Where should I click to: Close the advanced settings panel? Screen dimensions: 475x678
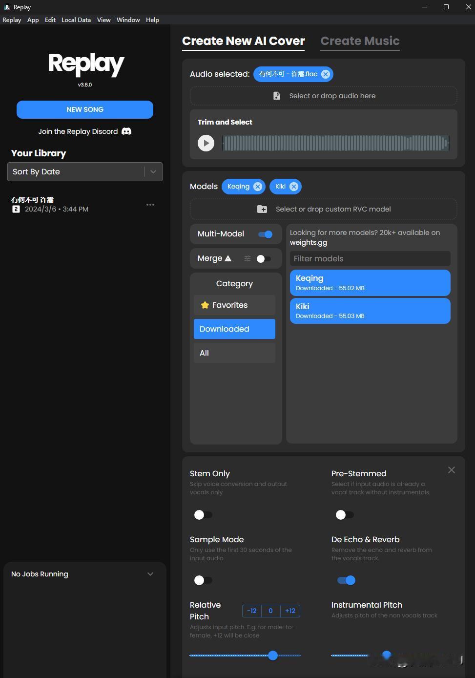(452, 470)
